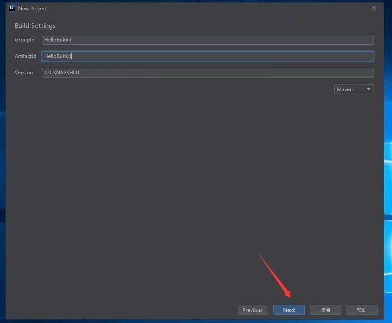
Task: Click the Windows desktop wallpaper right of dialog
Action: click(x=388, y=164)
